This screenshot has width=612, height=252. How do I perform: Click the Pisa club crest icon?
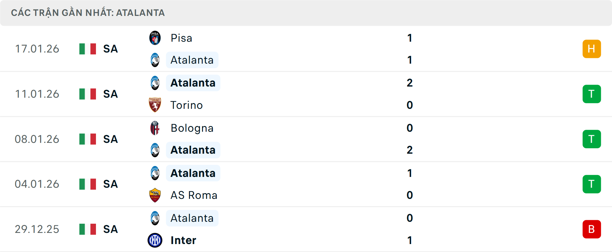point(155,38)
